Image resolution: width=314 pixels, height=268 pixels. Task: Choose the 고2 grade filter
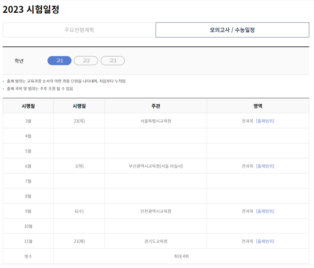[86, 60]
